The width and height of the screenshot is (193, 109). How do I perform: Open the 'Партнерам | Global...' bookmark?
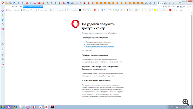(133, 10)
